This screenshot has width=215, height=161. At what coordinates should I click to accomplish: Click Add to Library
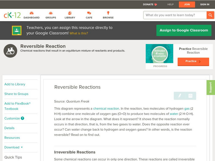point(15,84)
